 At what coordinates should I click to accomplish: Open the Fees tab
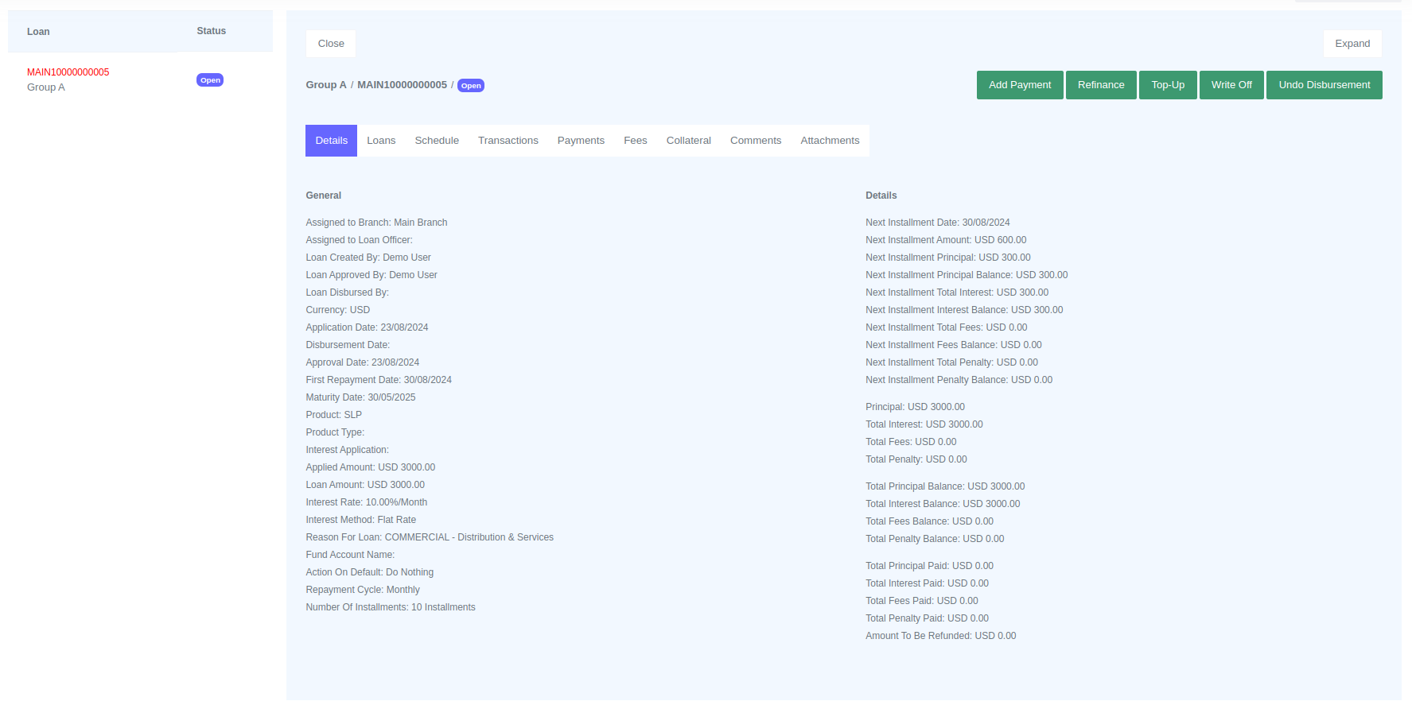pyautogui.click(x=635, y=141)
